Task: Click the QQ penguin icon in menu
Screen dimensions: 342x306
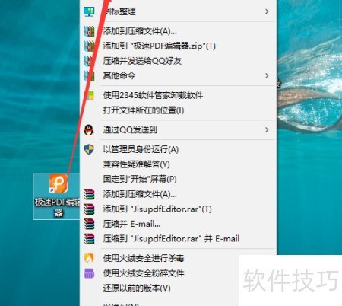Action: [89, 130]
